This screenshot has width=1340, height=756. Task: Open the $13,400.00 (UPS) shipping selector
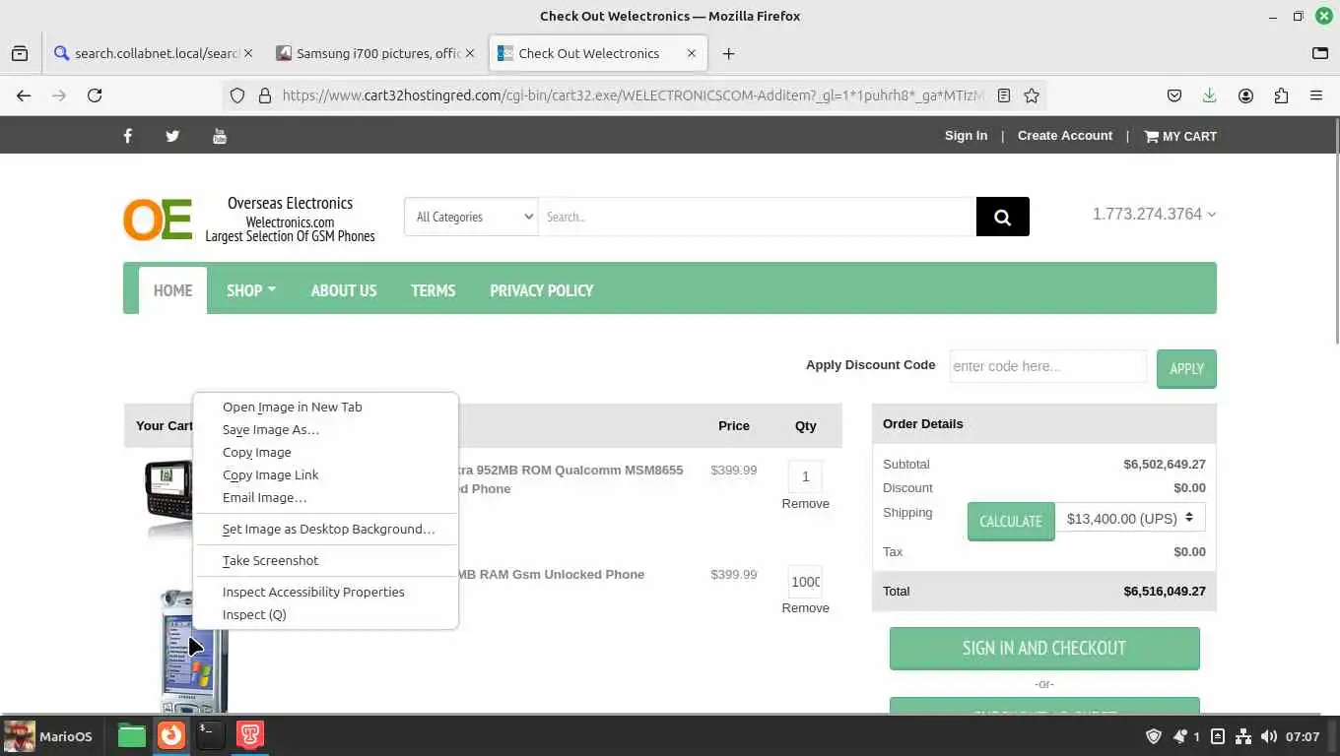(x=1130, y=518)
